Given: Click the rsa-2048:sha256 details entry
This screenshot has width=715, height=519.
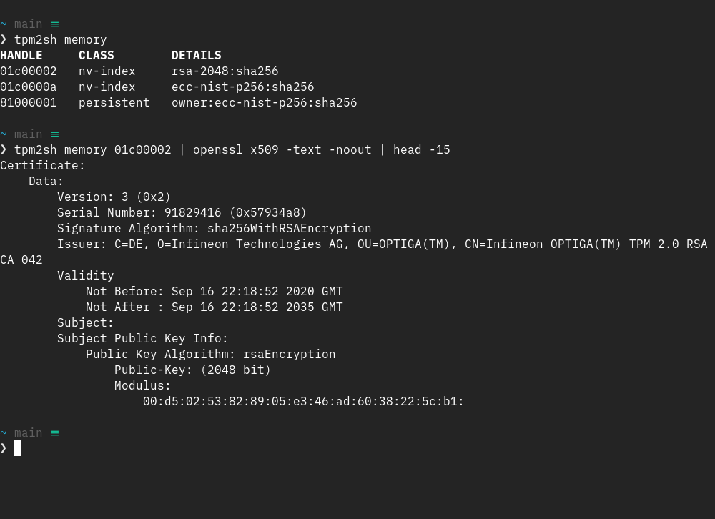Looking at the screenshot, I should 225,71.
